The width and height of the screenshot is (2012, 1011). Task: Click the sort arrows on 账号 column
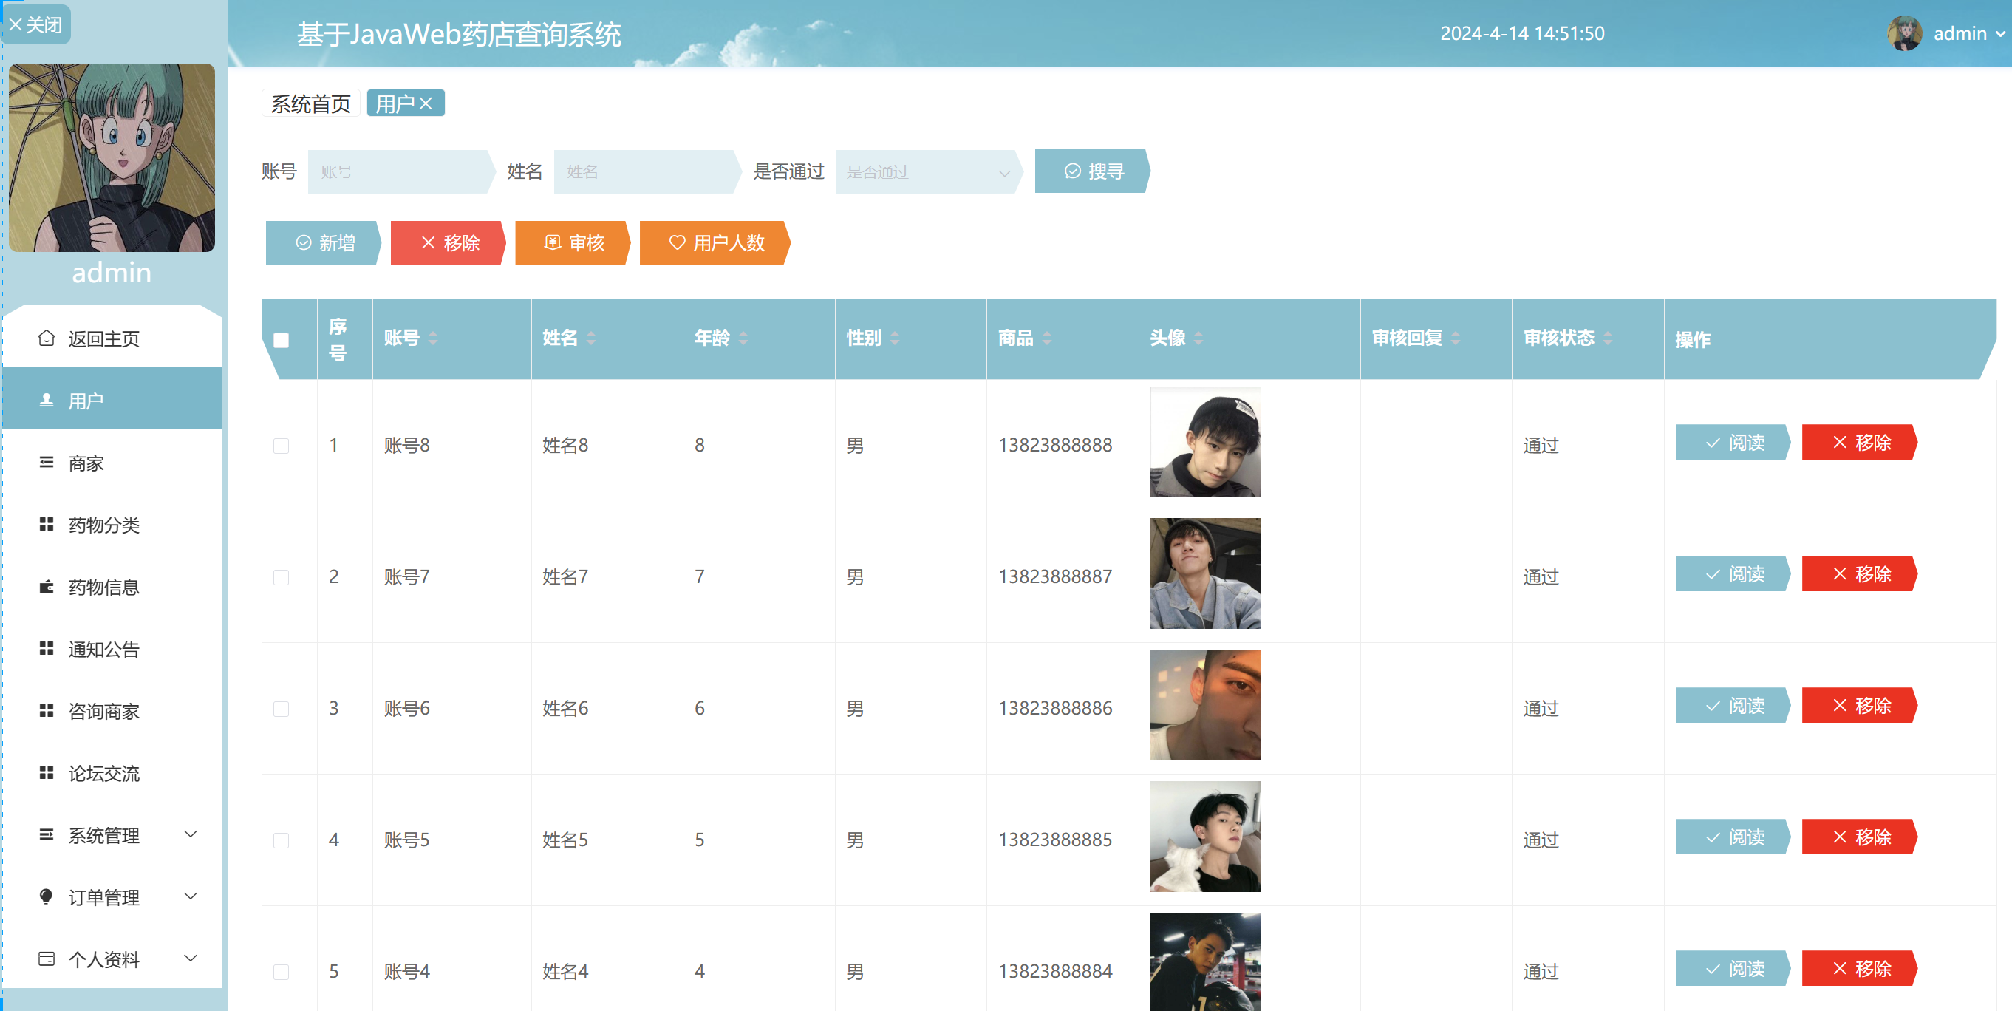point(433,338)
